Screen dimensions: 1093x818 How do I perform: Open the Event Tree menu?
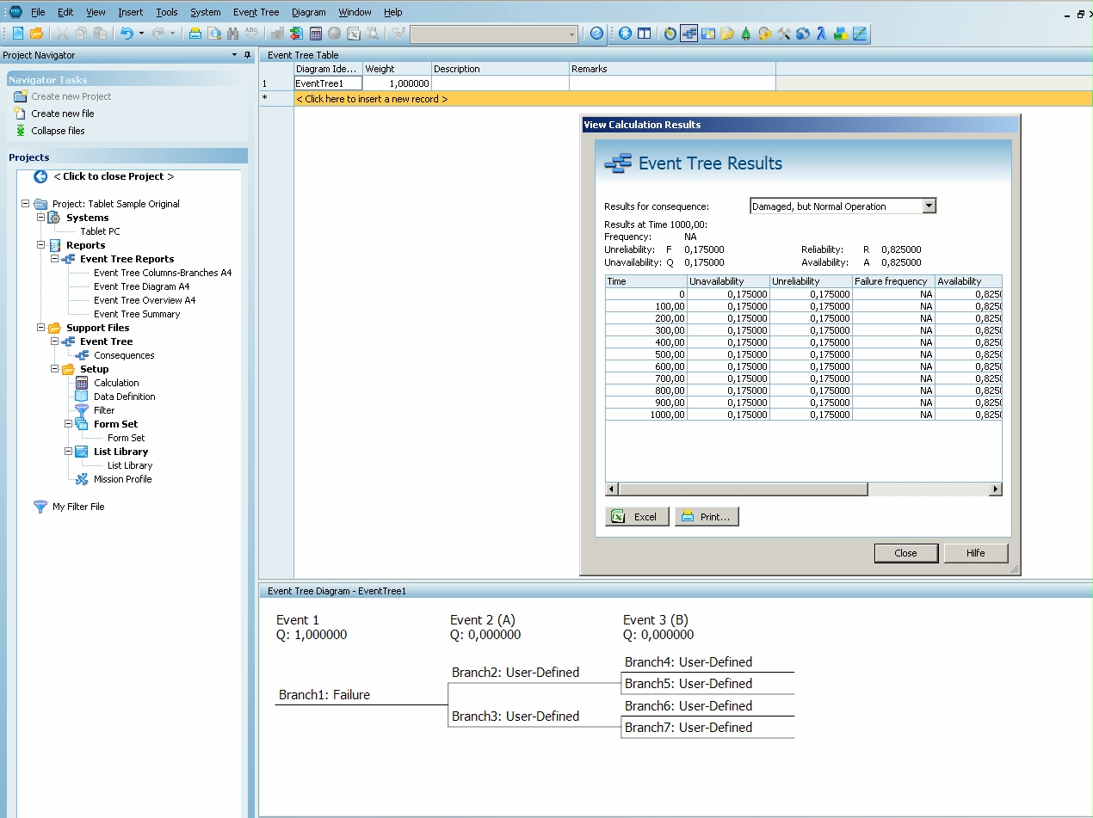coord(256,12)
